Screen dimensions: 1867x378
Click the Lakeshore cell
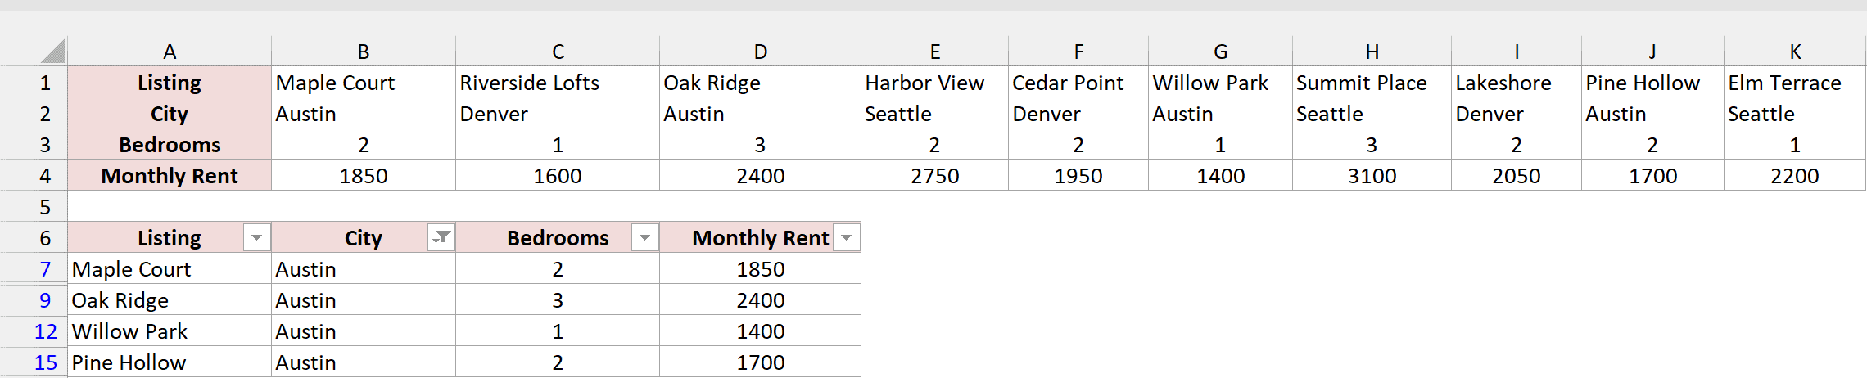click(1517, 82)
